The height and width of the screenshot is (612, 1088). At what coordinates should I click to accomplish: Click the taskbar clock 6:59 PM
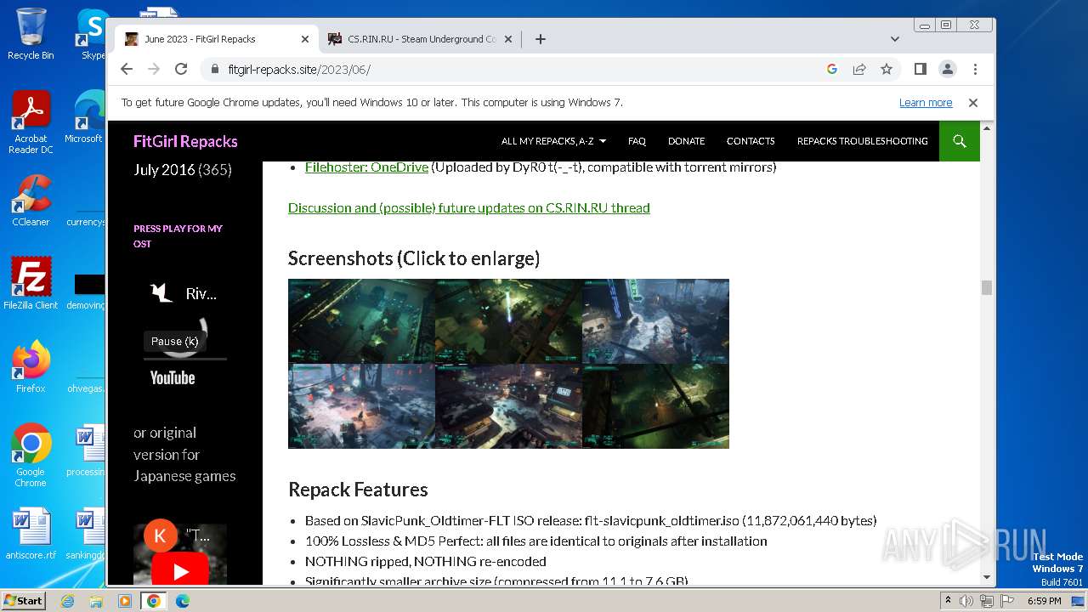pyautogui.click(x=1044, y=601)
